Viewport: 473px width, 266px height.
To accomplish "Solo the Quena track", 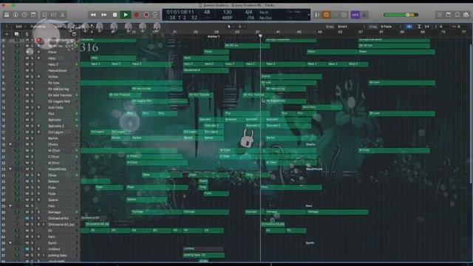I will [32, 199].
